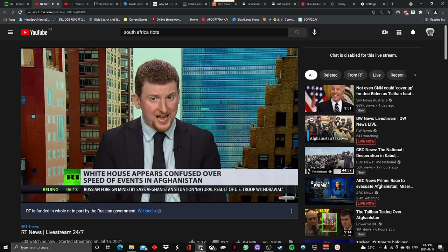
Task: Open File Explorer from the taskbar
Action: point(132,247)
